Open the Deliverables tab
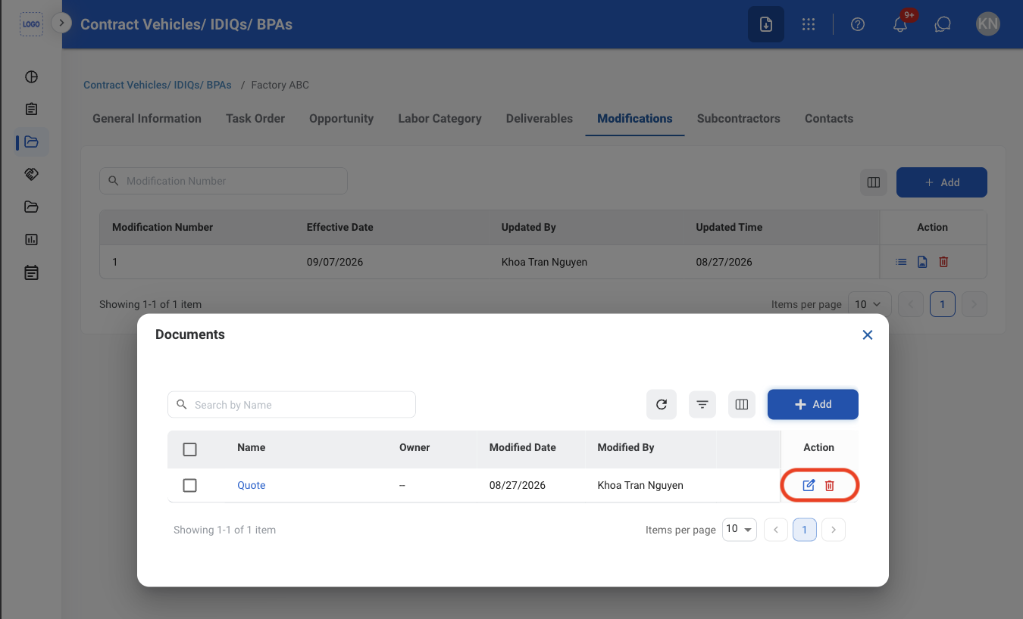 (x=540, y=118)
